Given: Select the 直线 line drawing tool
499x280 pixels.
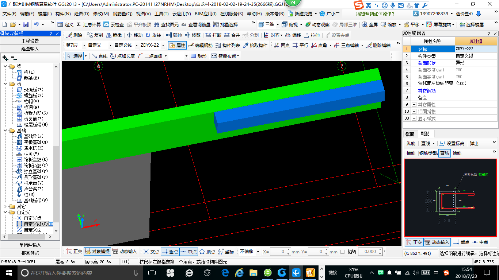Looking at the screenshot, I should (x=99, y=56).
